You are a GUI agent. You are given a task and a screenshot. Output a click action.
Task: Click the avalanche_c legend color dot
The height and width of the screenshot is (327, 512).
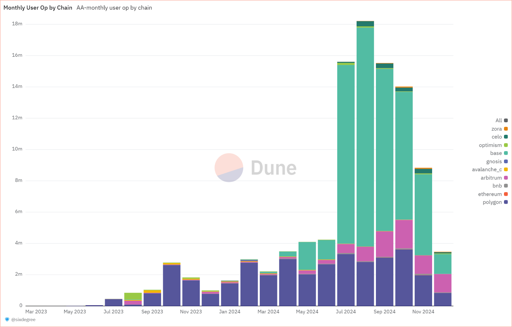[x=506, y=170]
